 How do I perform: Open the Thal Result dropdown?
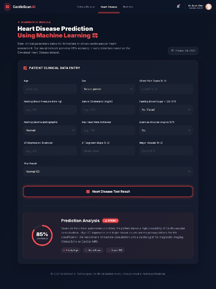[108, 172]
